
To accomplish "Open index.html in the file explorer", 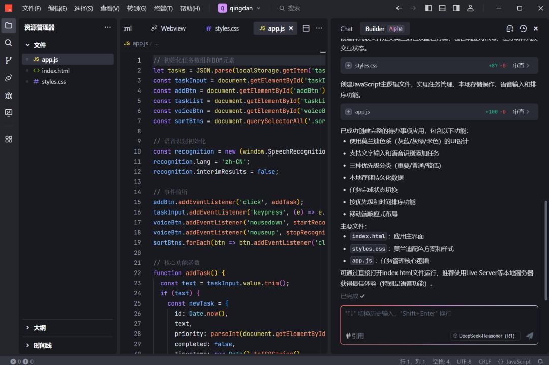I will 55,71.
